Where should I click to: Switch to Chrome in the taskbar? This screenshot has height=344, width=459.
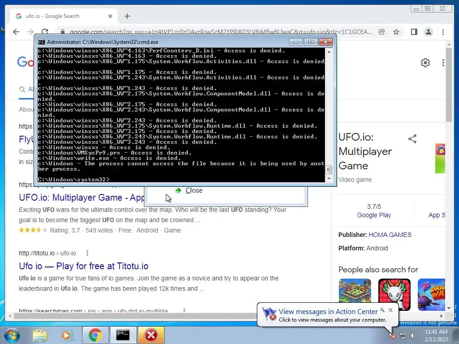(95, 335)
